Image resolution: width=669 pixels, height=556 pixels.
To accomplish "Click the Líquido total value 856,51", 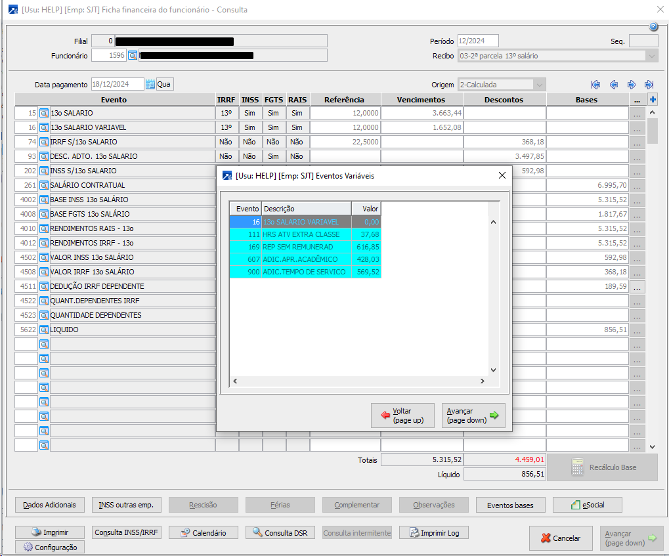I will tap(504, 474).
